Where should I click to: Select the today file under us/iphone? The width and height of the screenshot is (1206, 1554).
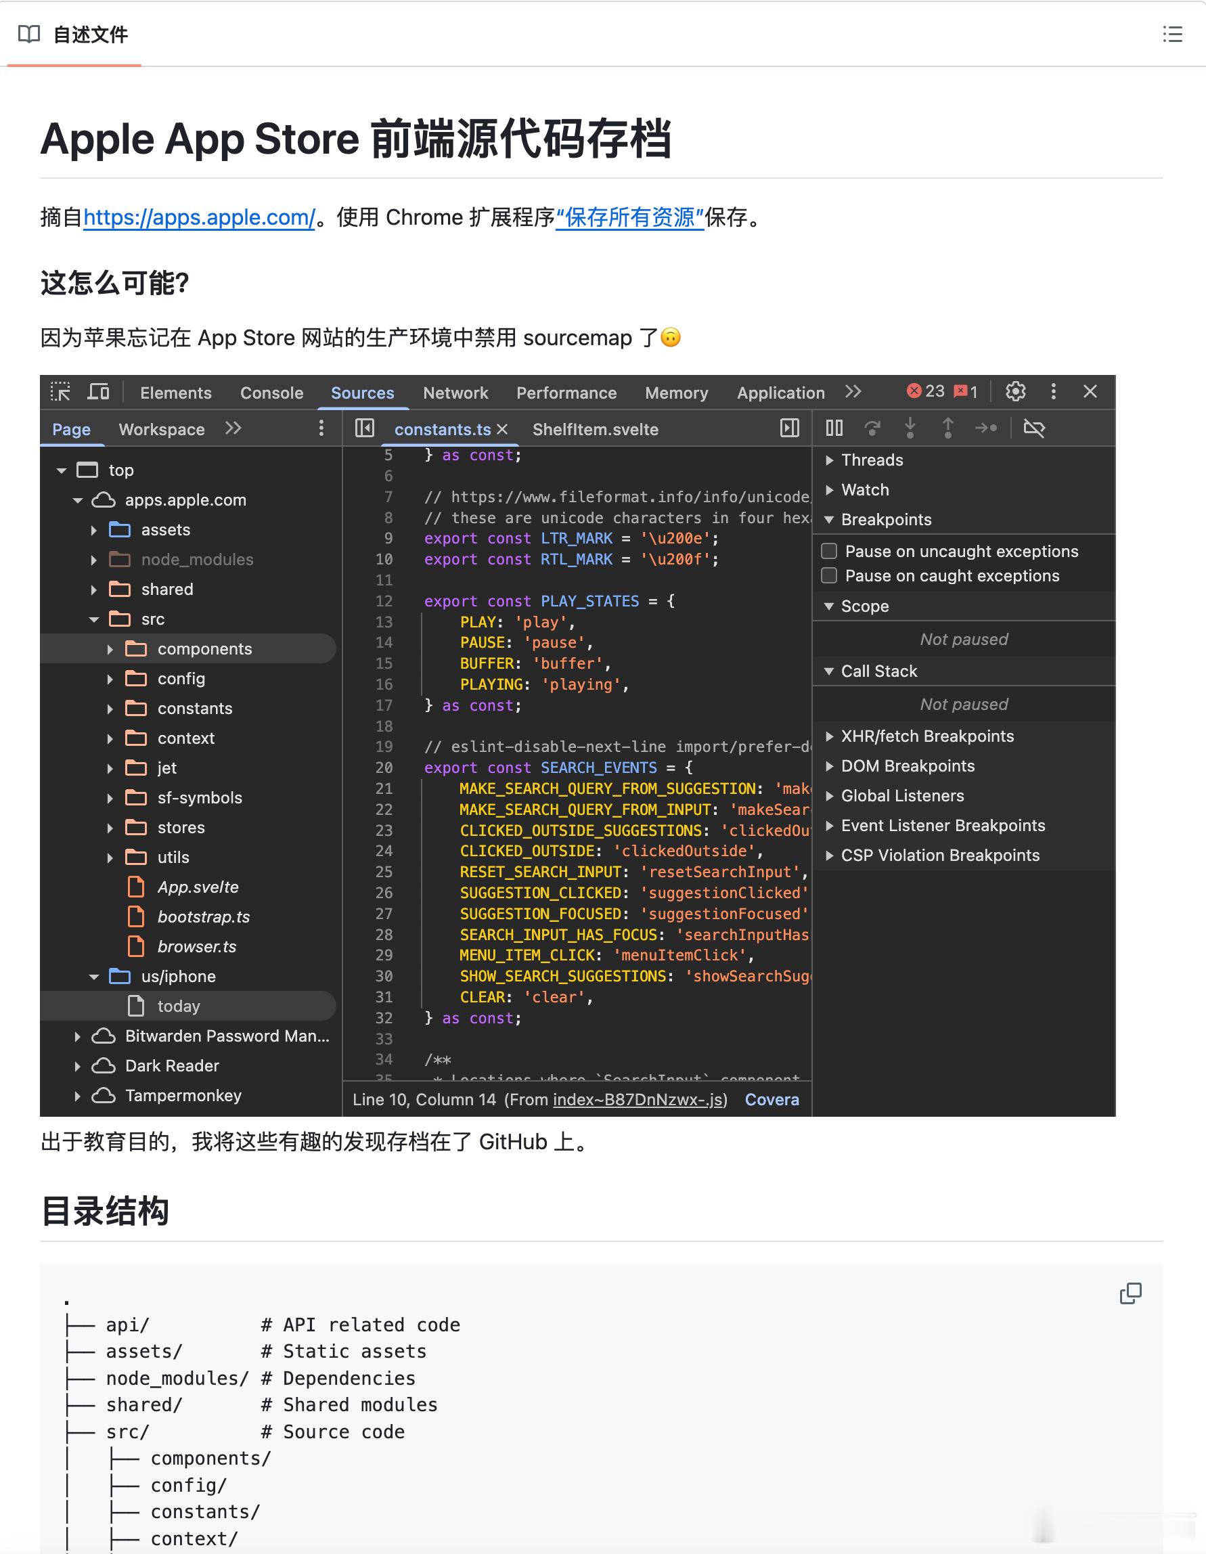tap(188, 1006)
